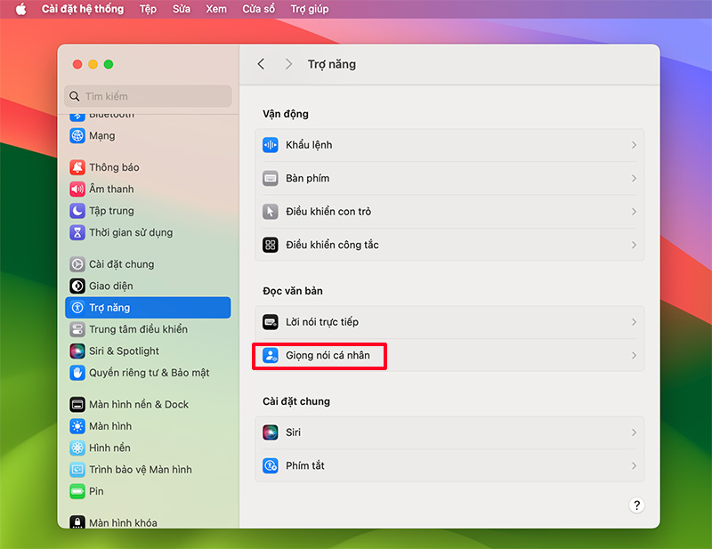Open the Apple menu logo

(20, 9)
